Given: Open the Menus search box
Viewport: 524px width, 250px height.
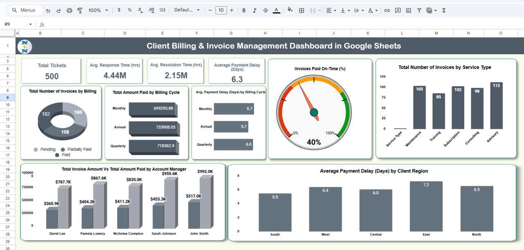Looking at the screenshot, I should click(x=25, y=10).
